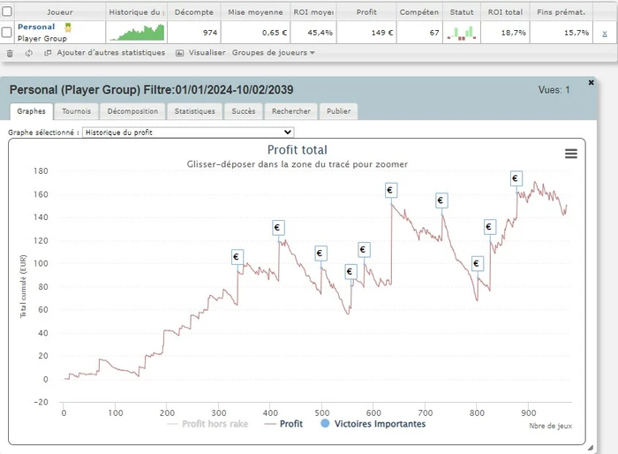Click the refresh icon next to trash
Screen dimensions: 618x454
pos(29,53)
